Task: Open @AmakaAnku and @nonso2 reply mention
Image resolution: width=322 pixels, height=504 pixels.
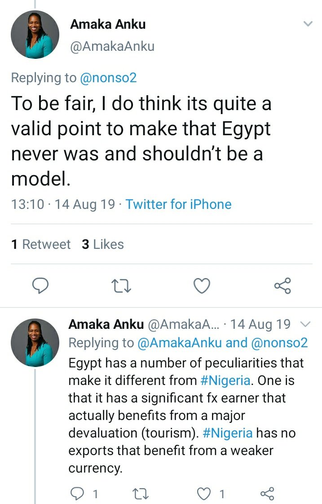Action: [x=223, y=343]
